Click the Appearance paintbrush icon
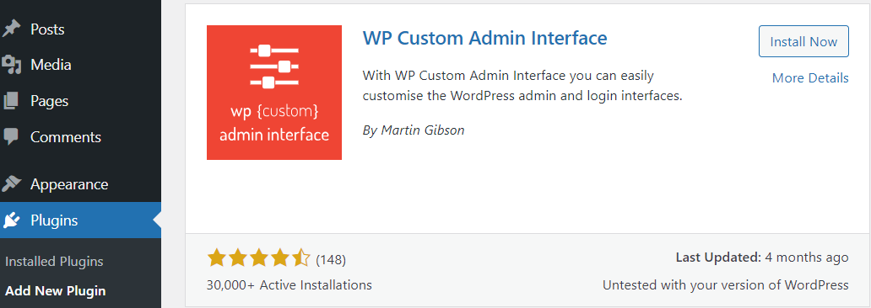 point(11,183)
